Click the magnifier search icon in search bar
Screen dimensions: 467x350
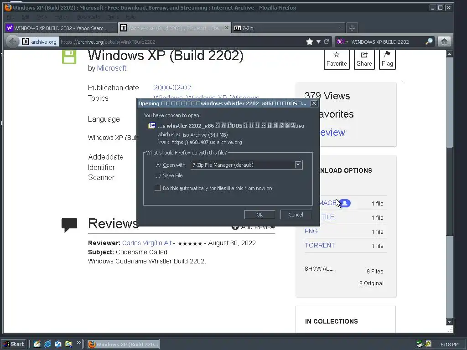(429, 41)
